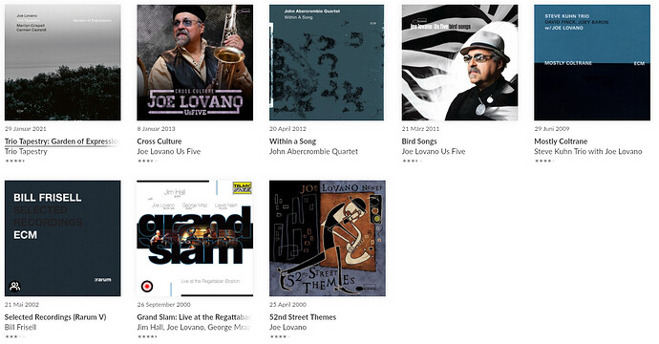Image resolution: width=659 pixels, height=344 pixels.
Task: Open the Mostly Coltrane album cover
Action: click(592, 63)
